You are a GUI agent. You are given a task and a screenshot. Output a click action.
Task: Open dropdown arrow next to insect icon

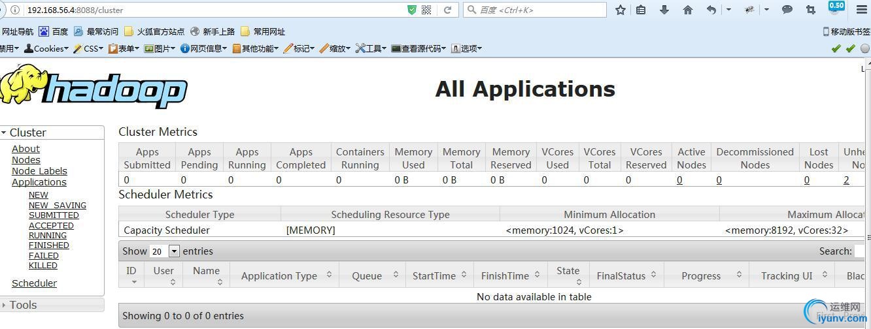[x=766, y=10]
